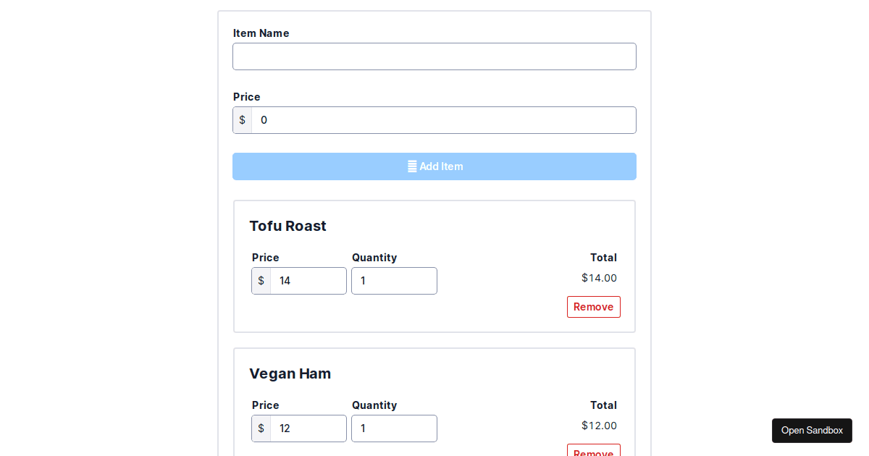The image size is (869, 456).
Task: Click the empty Item Name input field
Action: pos(434,56)
